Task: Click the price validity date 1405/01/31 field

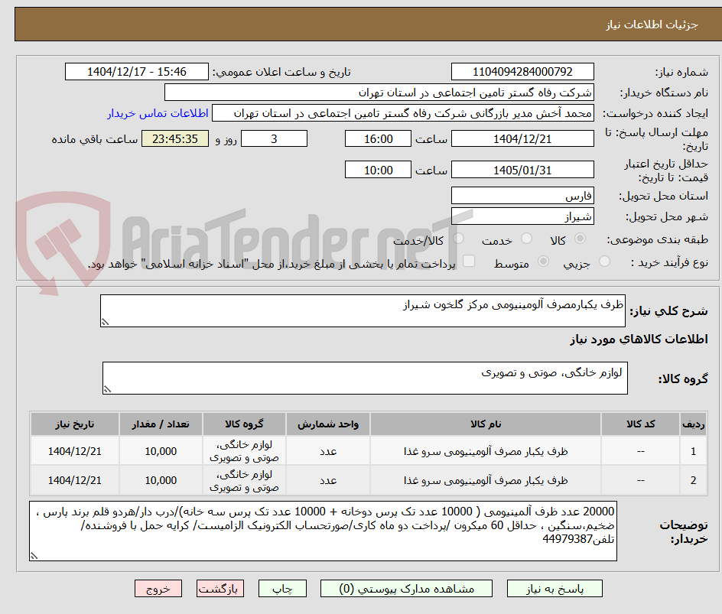Action: 522,170
